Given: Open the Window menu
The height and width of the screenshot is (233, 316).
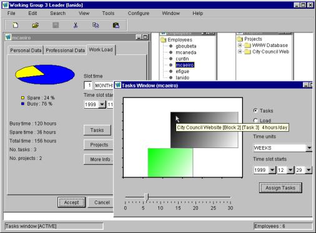Looking at the screenshot, I should (x=171, y=13).
